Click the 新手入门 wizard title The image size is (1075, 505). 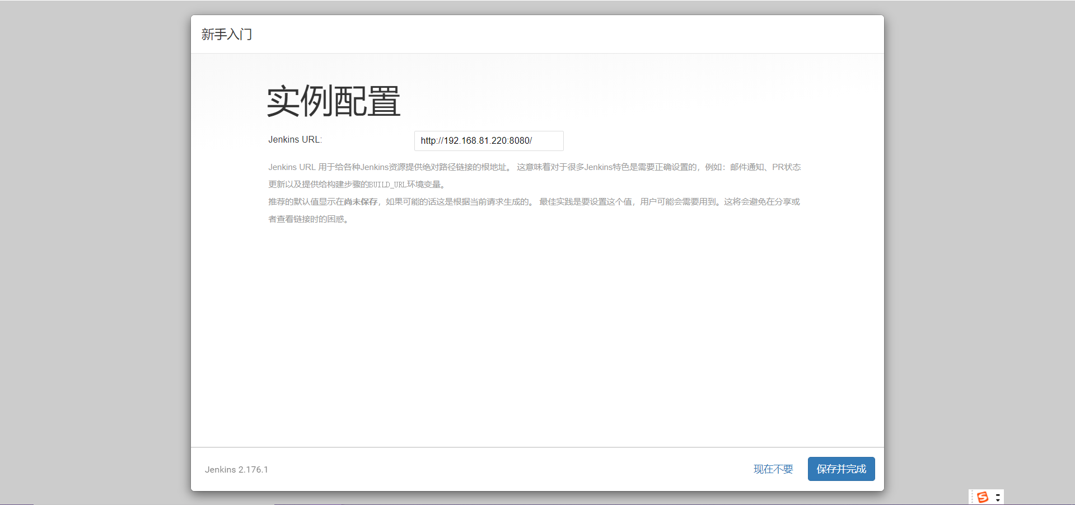click(227, 34)
